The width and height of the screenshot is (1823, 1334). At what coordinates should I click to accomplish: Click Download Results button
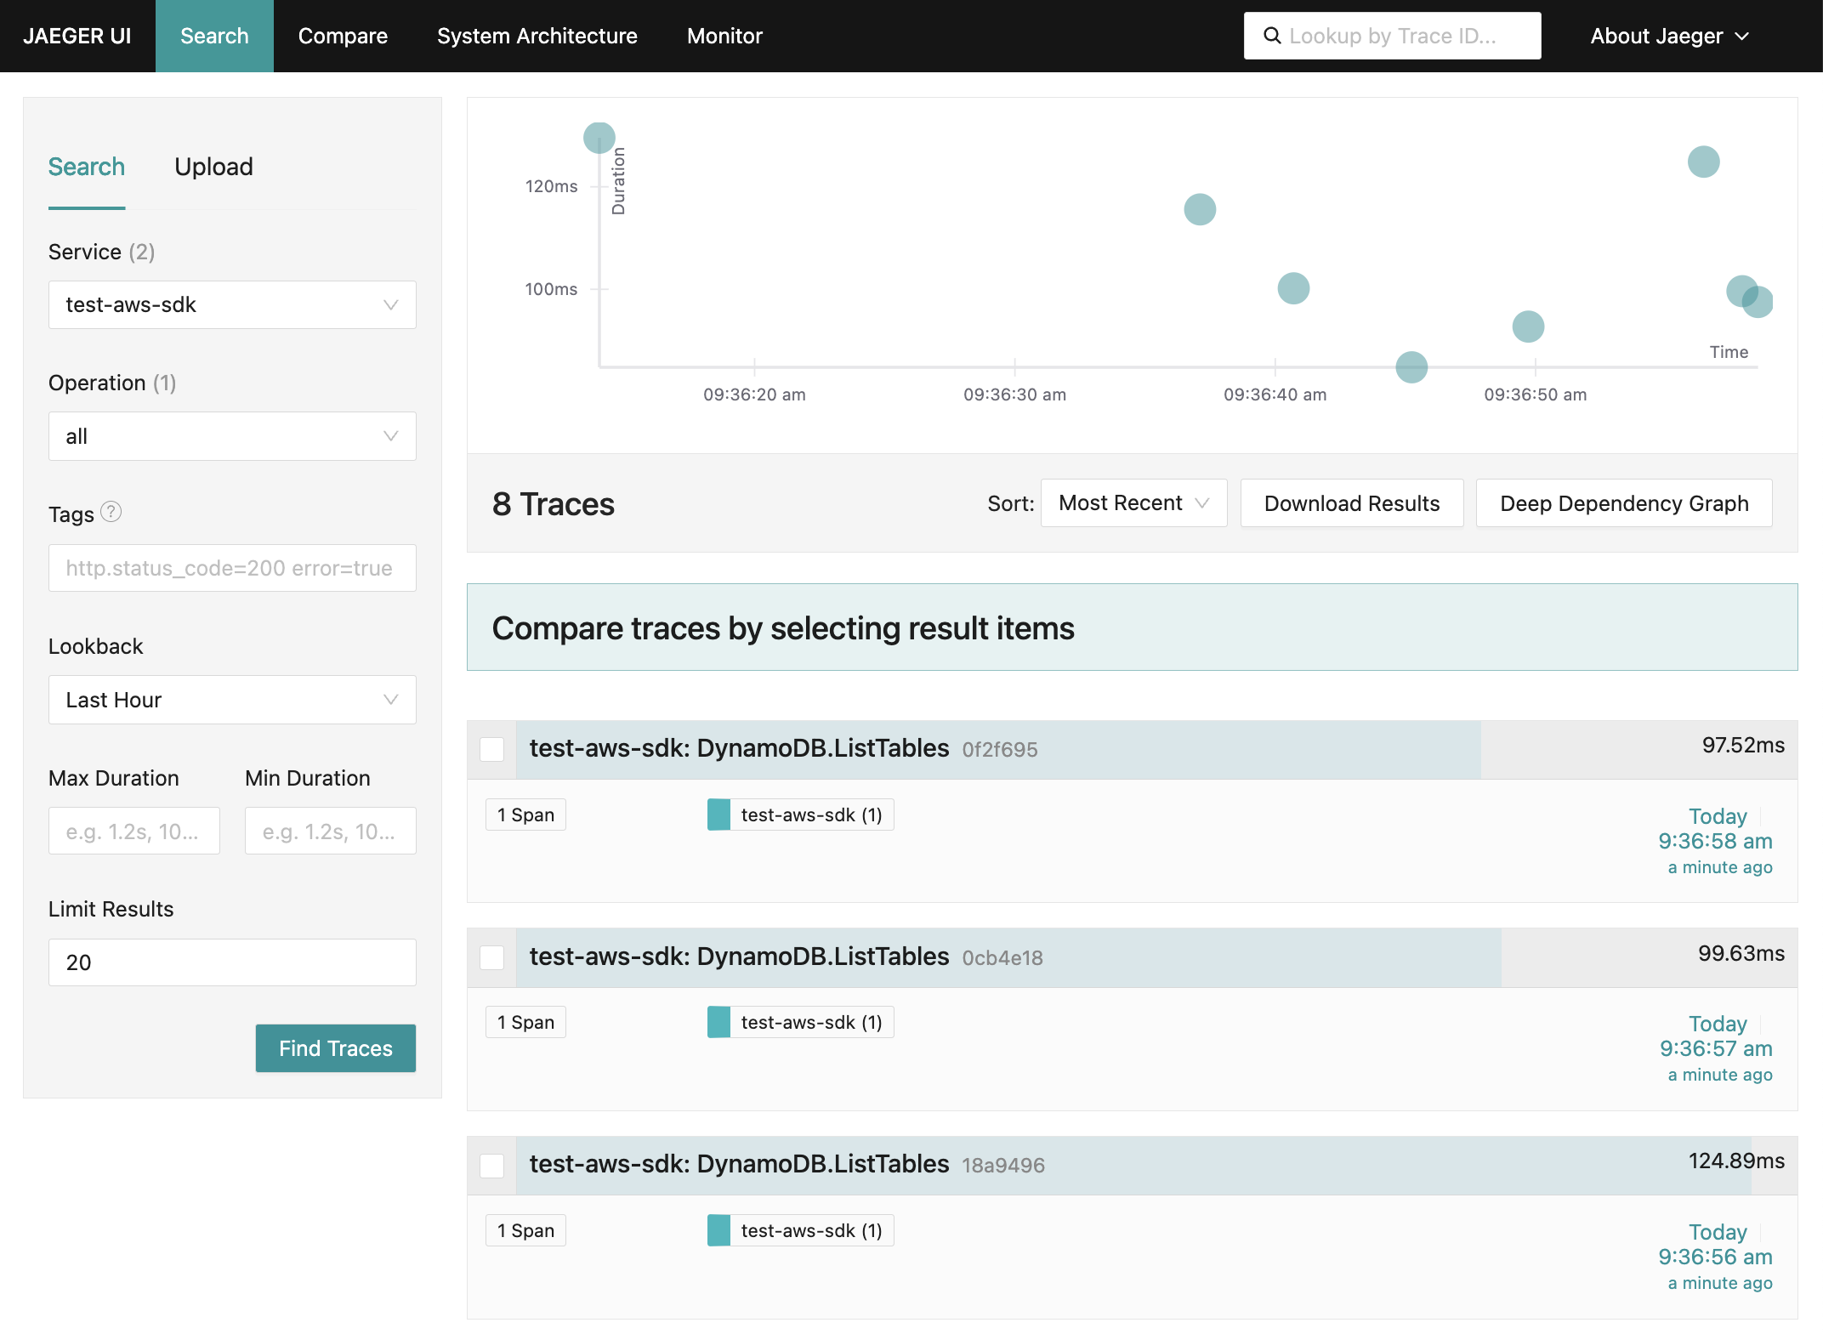click(x=1350, y=502)
